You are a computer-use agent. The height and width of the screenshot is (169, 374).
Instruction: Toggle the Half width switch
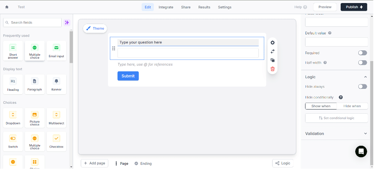pos(362,63)
